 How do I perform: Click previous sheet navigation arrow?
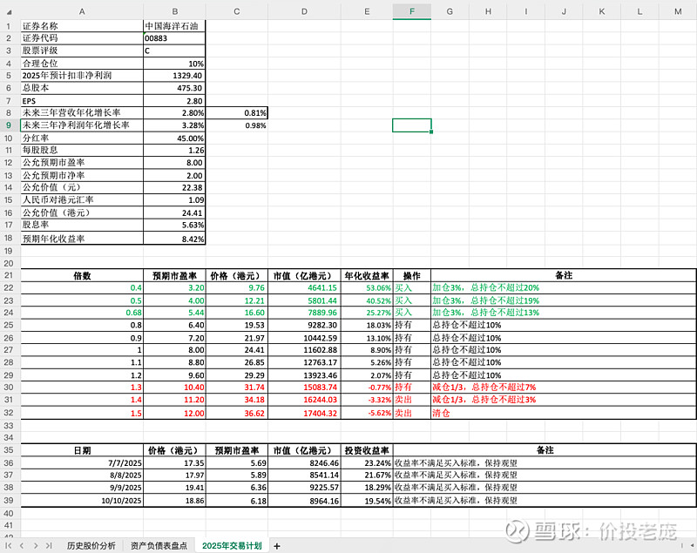pyautogui.click(x=22, y=545)
